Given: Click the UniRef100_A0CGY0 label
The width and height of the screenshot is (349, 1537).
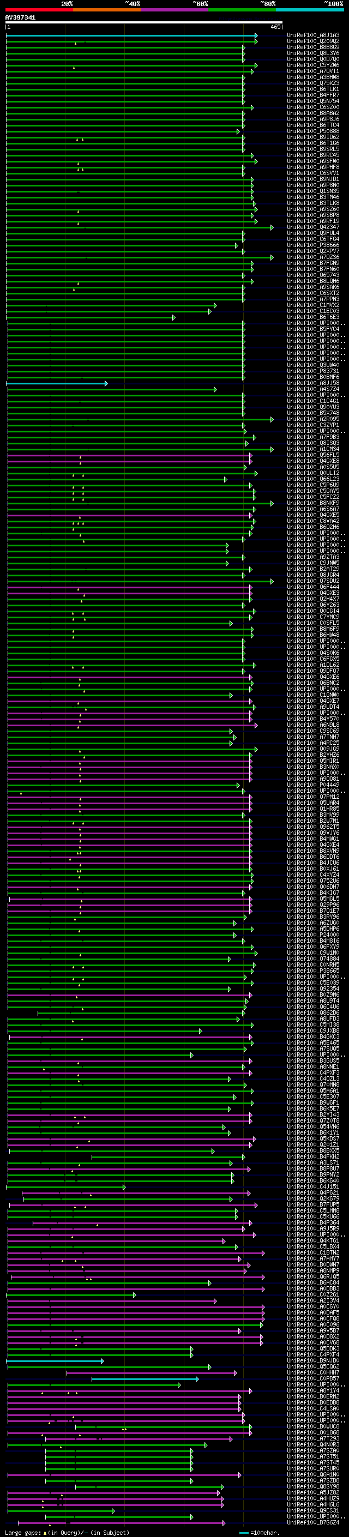Looking at the screenshot, I should [x=313, y=1307].
